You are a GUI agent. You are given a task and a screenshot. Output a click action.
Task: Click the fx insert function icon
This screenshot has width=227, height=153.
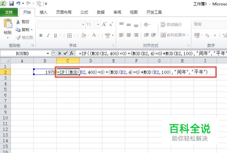(72, 53)
